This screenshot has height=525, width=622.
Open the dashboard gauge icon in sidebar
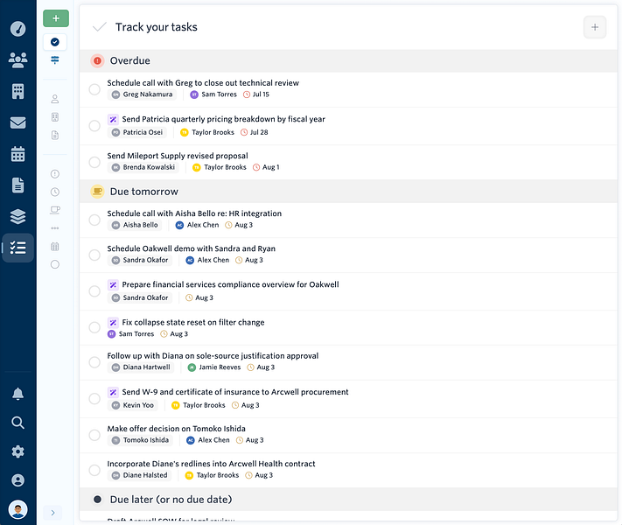point(17,29)
